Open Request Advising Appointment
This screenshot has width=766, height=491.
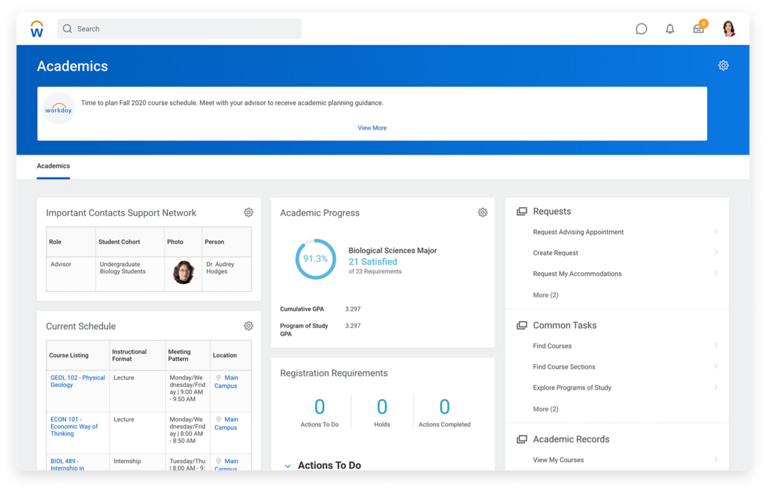click(x=578, y=232)
